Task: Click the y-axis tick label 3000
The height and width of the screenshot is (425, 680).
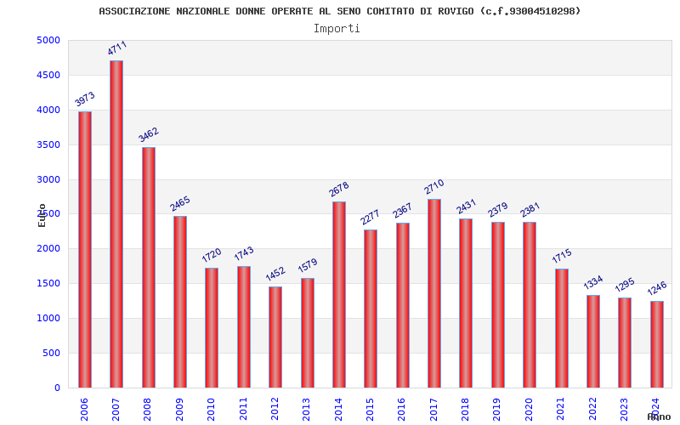Action: coord(48,179)
